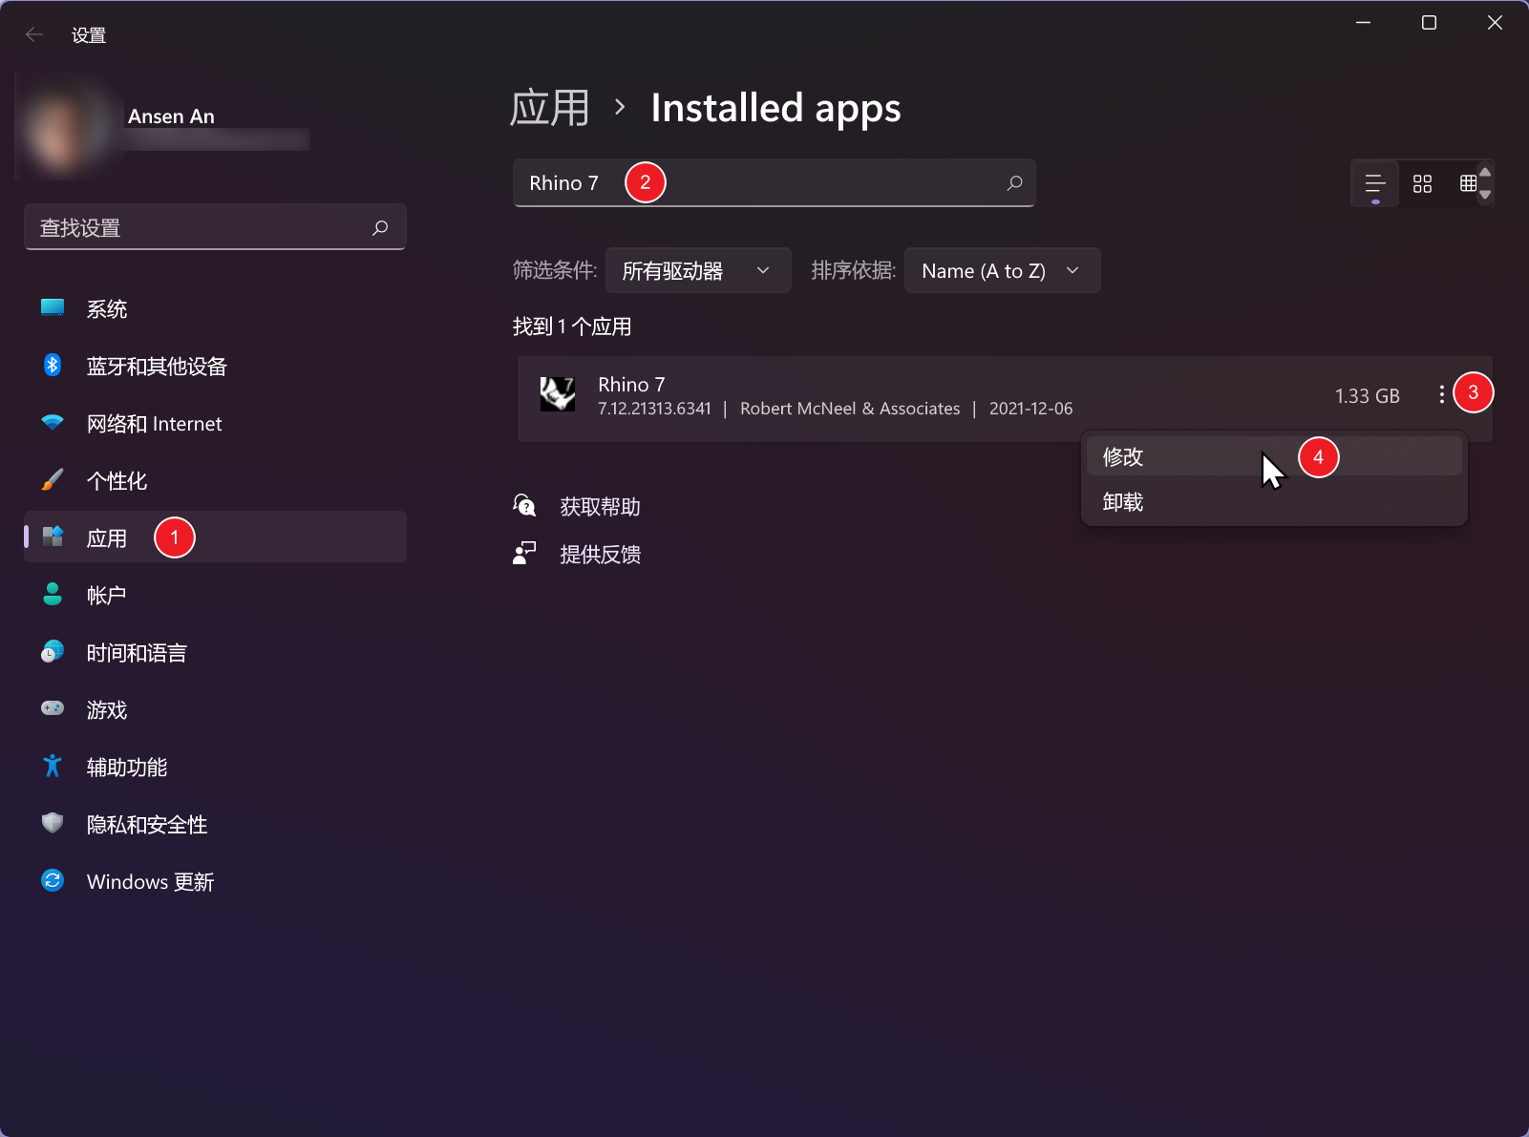Go to 应用 breadcrumb in the header

coord(550,108)
